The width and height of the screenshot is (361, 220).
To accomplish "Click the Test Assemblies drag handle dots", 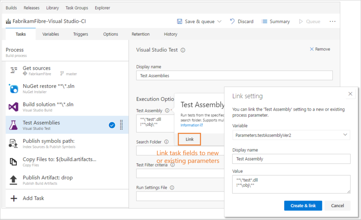I will click(121, 125).
